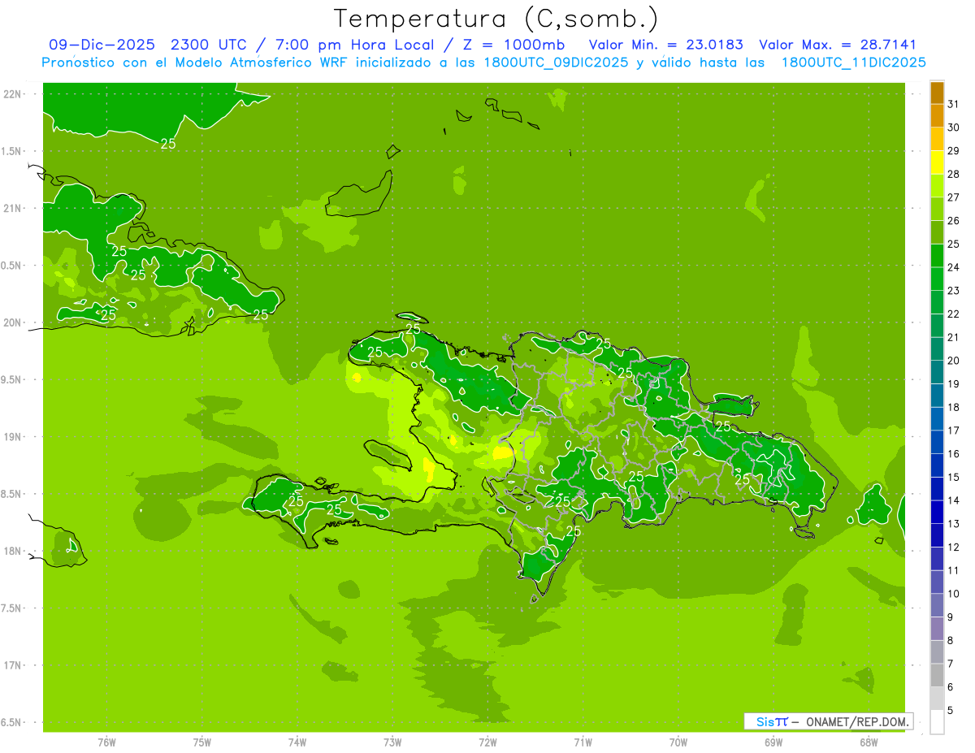
Task: Pick the teal legend swatch between 19 and 20
Action: click(x=937, y=372)
